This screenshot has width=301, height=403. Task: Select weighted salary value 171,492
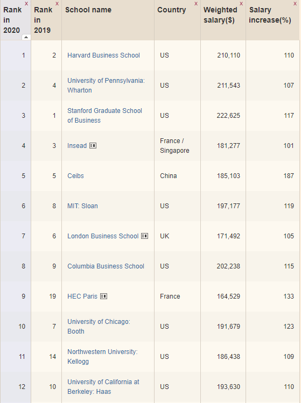click(228, 236)
